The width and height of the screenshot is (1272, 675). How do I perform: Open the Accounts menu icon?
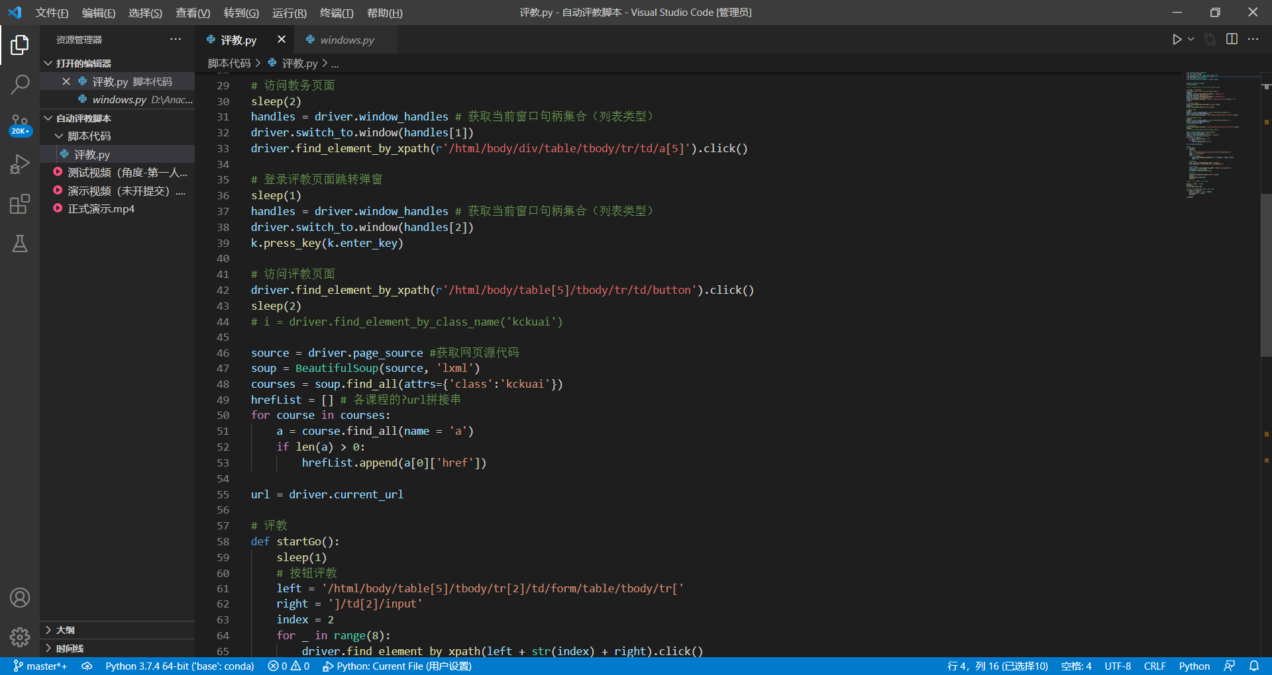click(x=20, y=598)
